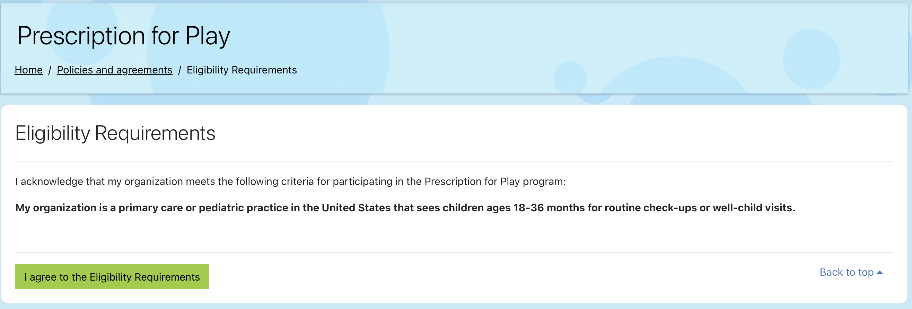Viewport: 912px width, 309px height.
Task: Click the Eligibility Requirements main heading
Action: [115, 133]
